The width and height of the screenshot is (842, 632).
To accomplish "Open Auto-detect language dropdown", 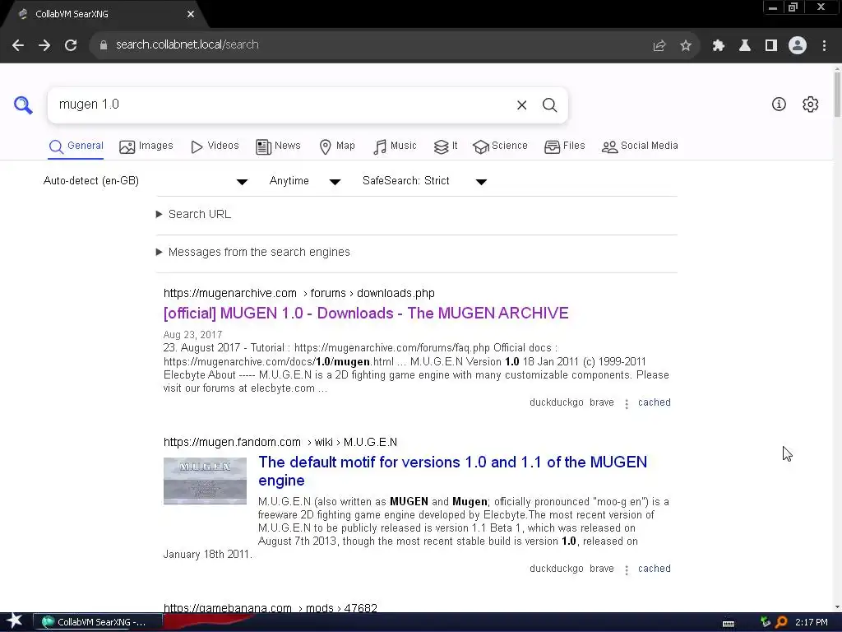I will coord(145,181).
